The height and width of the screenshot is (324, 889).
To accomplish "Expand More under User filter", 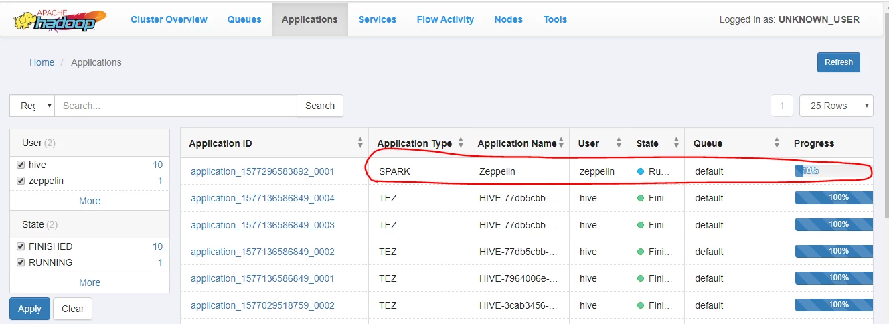I will pyautogui.click(x=90, y=201).
